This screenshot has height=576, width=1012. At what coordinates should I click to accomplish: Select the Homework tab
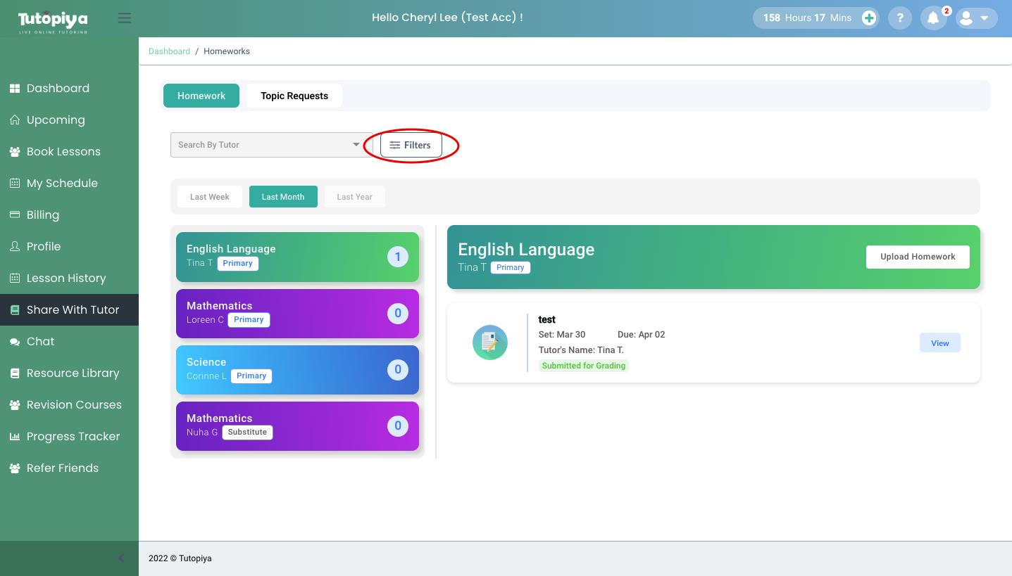(x=201, y=96)
